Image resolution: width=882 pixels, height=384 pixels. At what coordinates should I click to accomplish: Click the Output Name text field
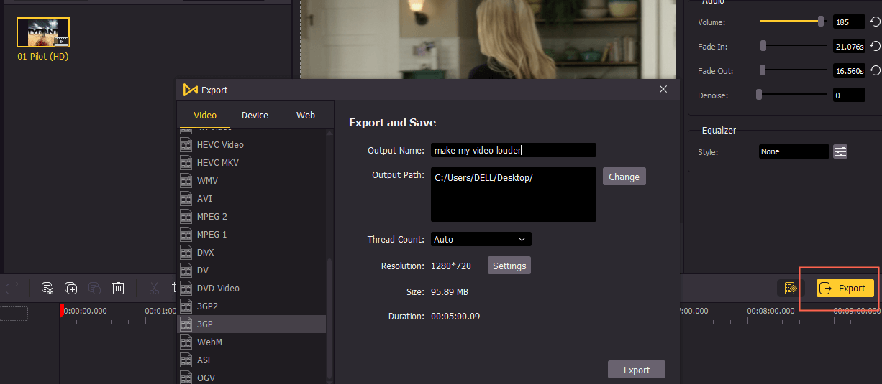pyautogui.click(x=514, y=150)
